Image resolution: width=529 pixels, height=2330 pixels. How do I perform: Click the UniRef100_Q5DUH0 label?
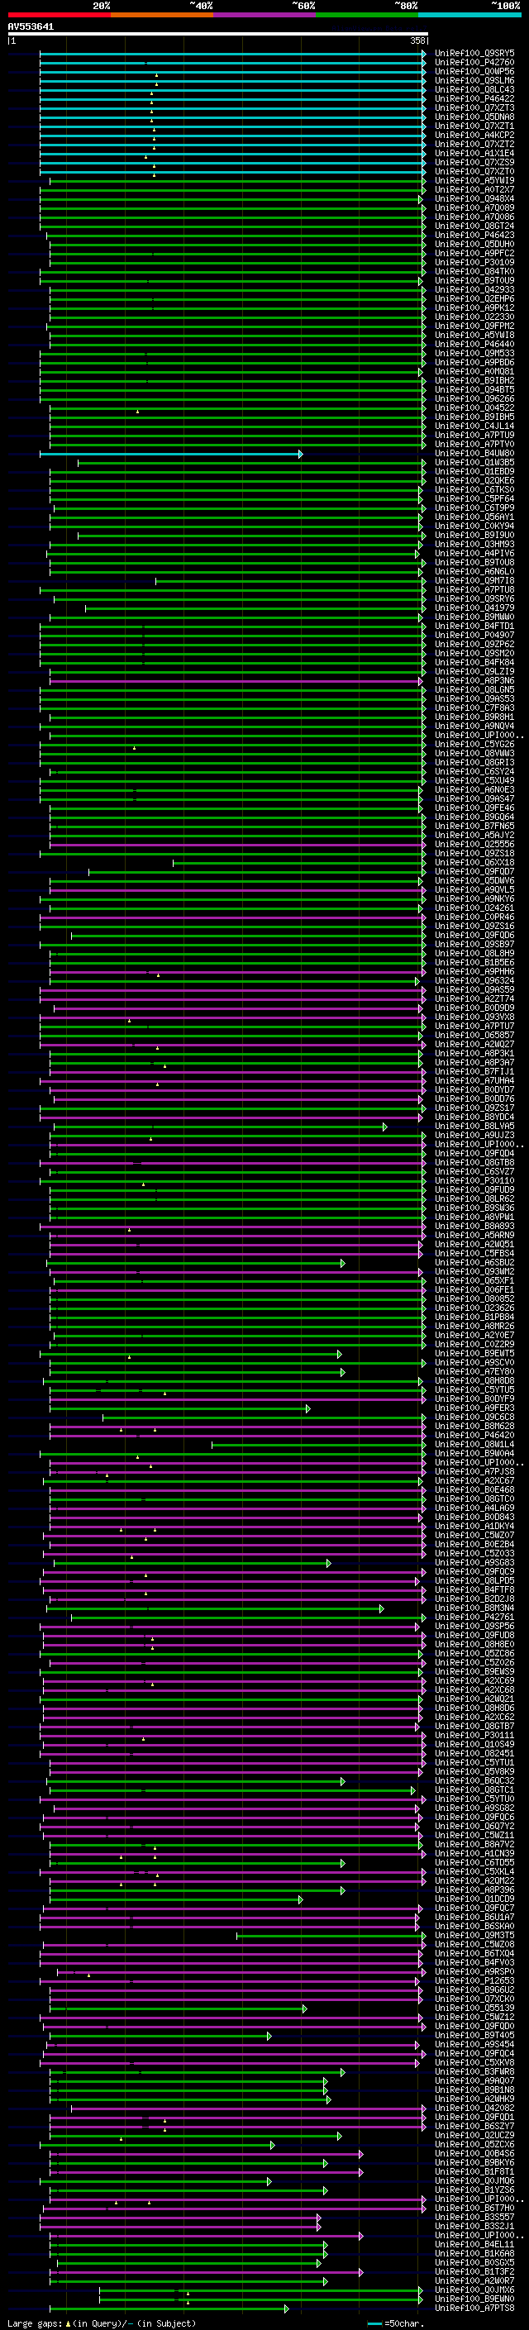pos(474,244)
